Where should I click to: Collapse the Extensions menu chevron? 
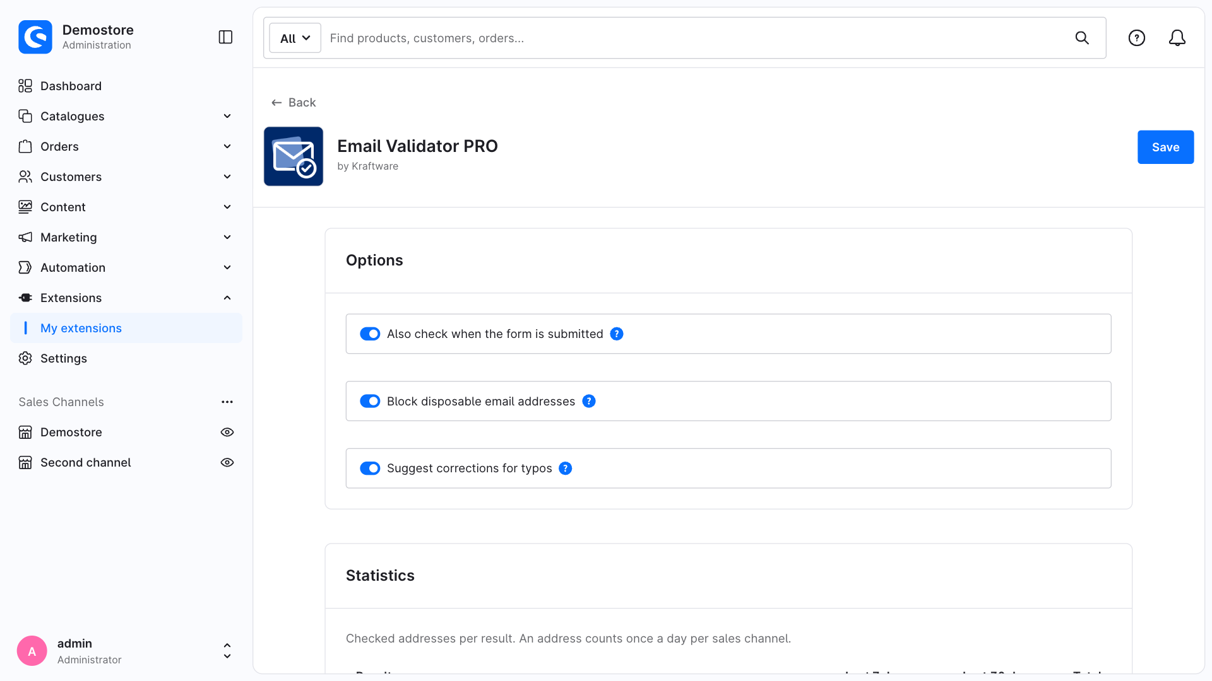[x=227, y=298]
